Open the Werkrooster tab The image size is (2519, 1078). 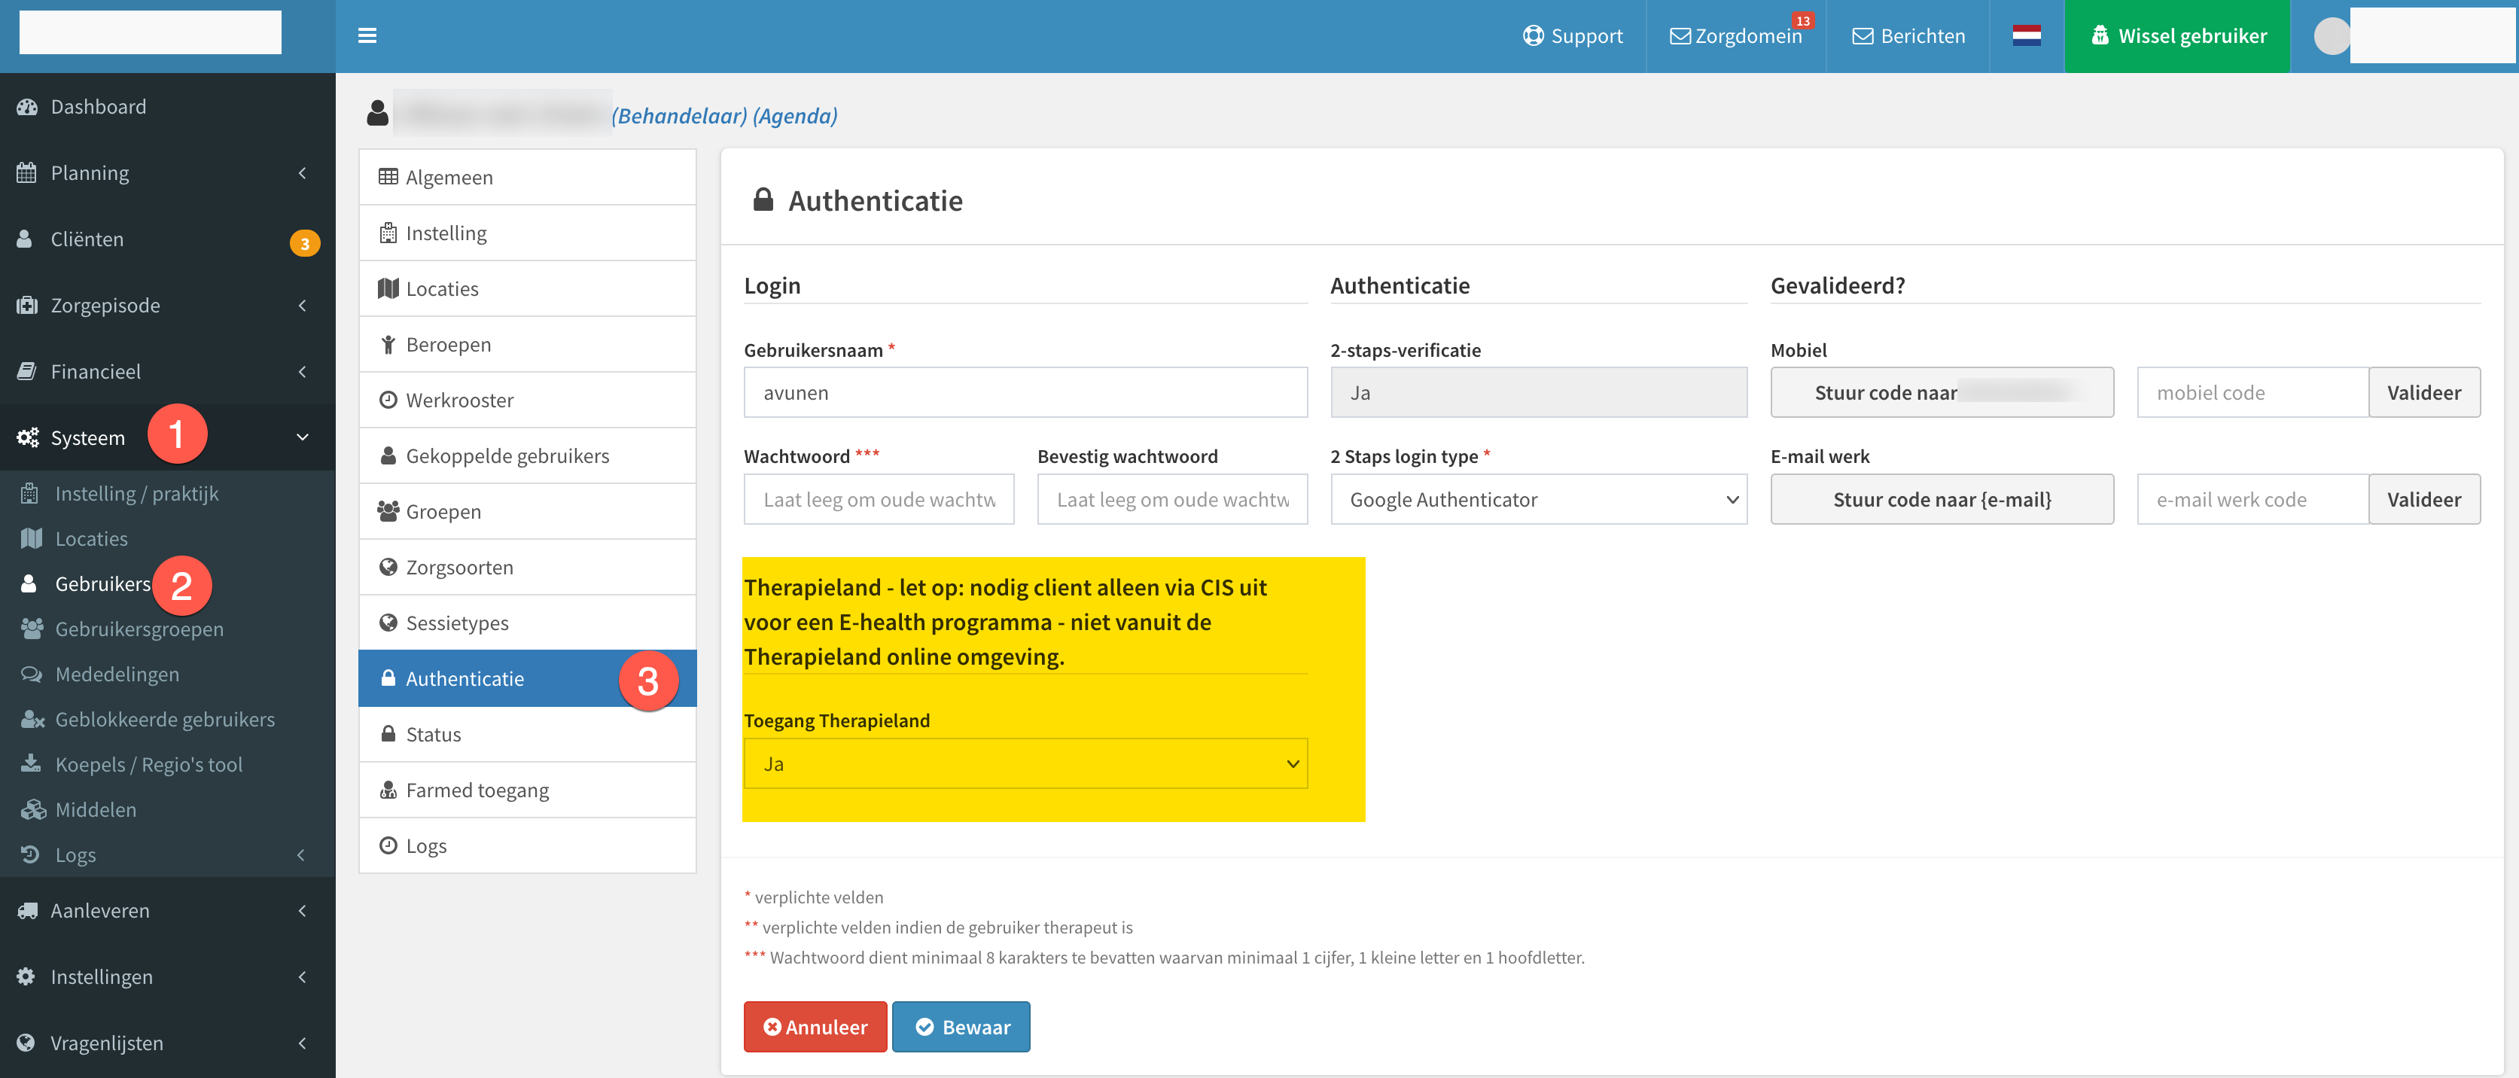click(x=527, y=400)
